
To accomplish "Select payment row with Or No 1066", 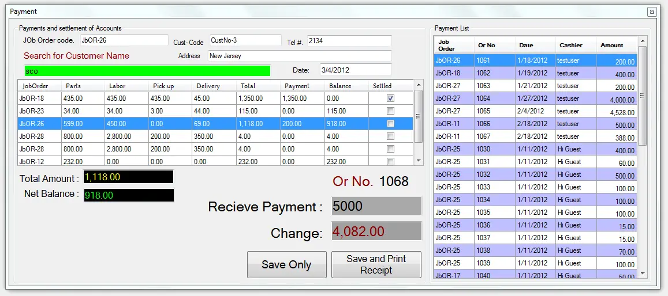I will point(536,124).
